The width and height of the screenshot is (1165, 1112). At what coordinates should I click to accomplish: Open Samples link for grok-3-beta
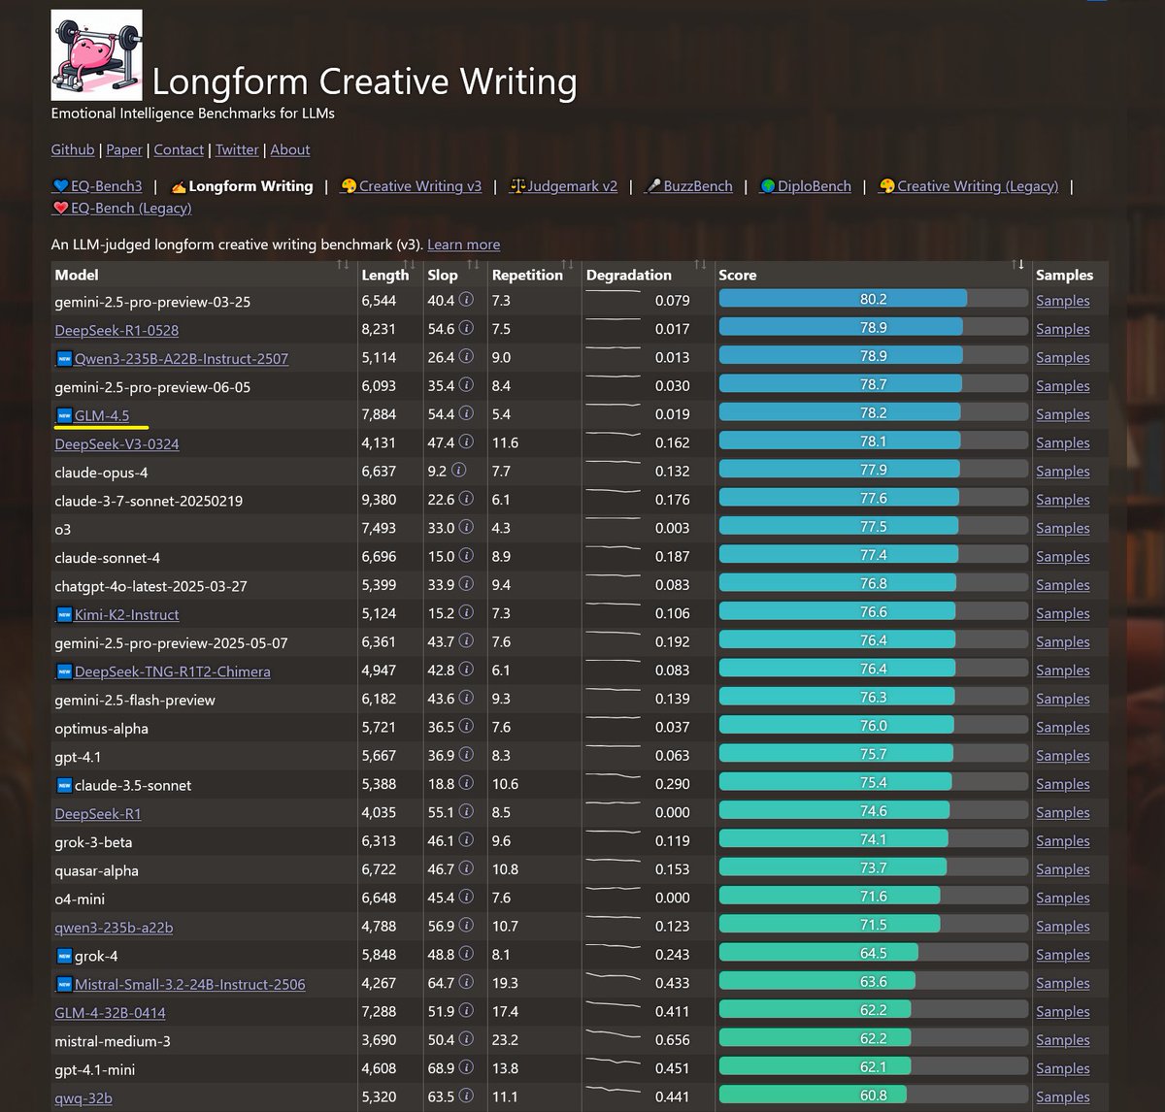(1063, 841)
